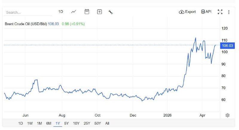Open the three-dot more options menu
Image resolution: width=239 pixels, height=130 pixels.
point(229,12)
